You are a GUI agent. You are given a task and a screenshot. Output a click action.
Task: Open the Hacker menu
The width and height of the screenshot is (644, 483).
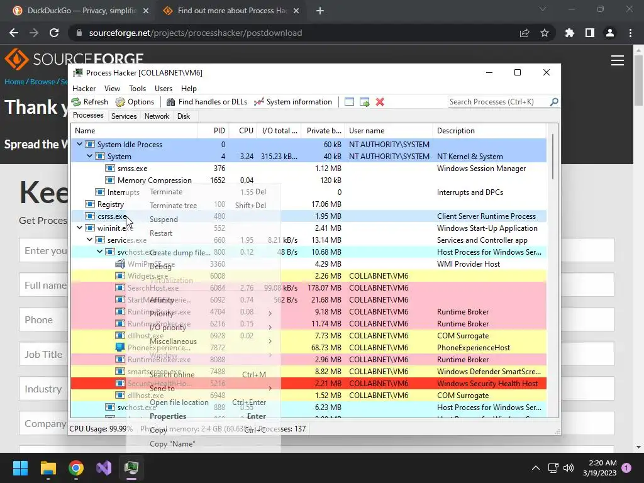[x=84, y=88]
